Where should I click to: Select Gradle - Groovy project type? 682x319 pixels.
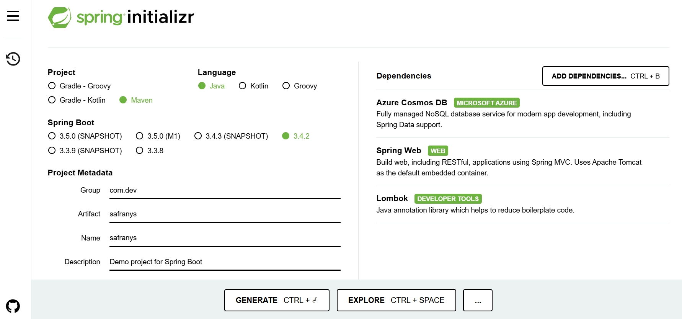pyautogui.click(x=79, y=86)
